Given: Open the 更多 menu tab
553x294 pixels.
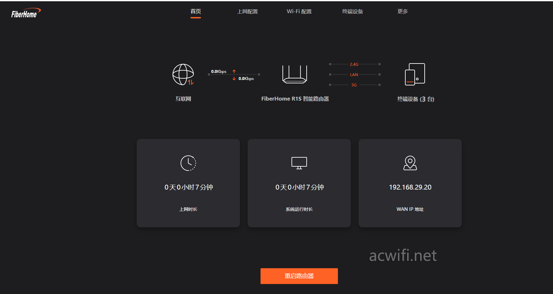Looking at the screenshot, I should [x=403, y=12].
